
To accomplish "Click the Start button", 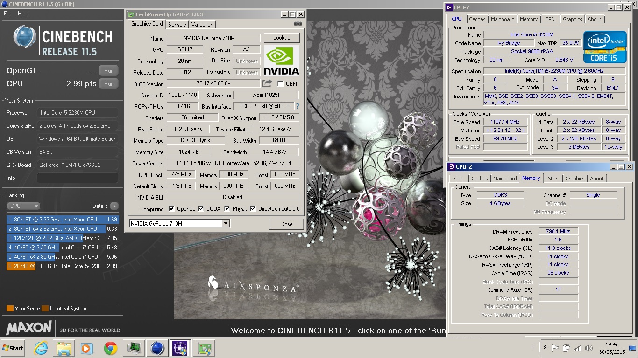I will point(13,348).
